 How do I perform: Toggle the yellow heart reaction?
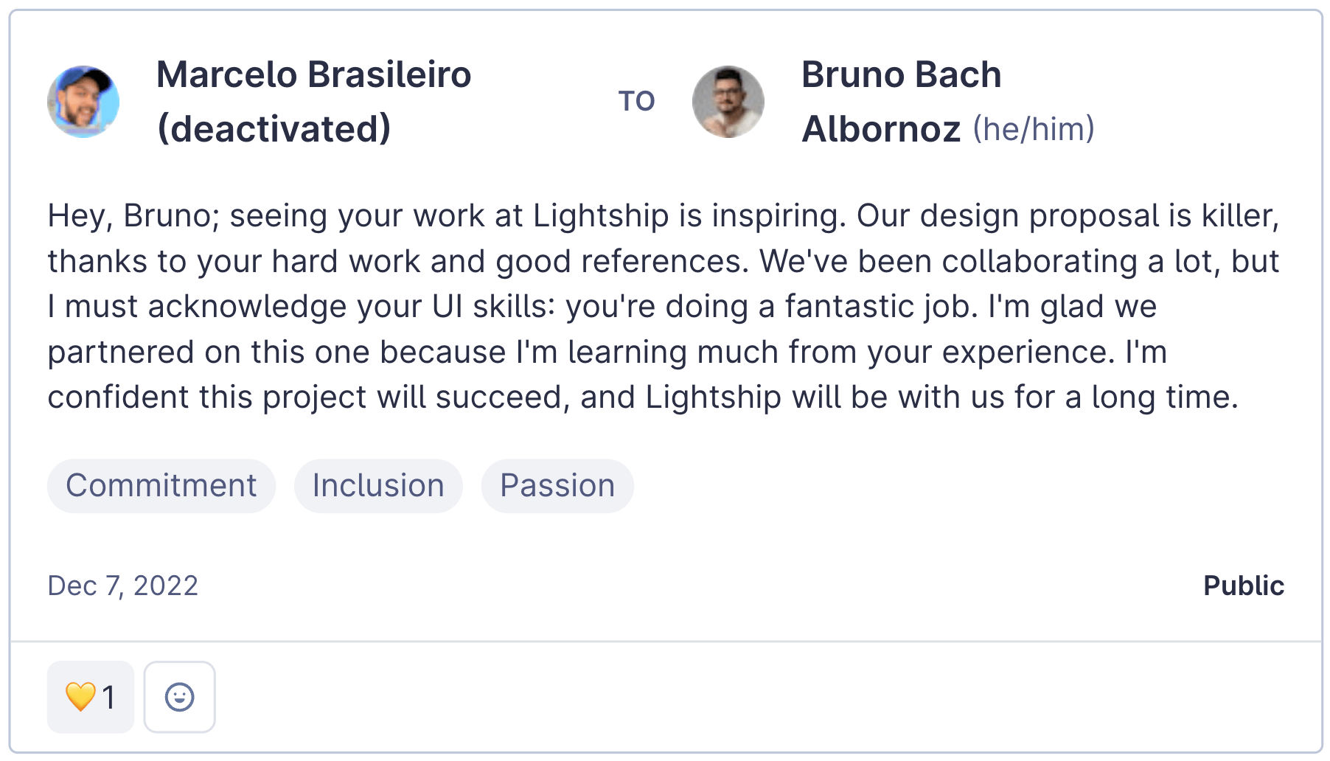80,697
